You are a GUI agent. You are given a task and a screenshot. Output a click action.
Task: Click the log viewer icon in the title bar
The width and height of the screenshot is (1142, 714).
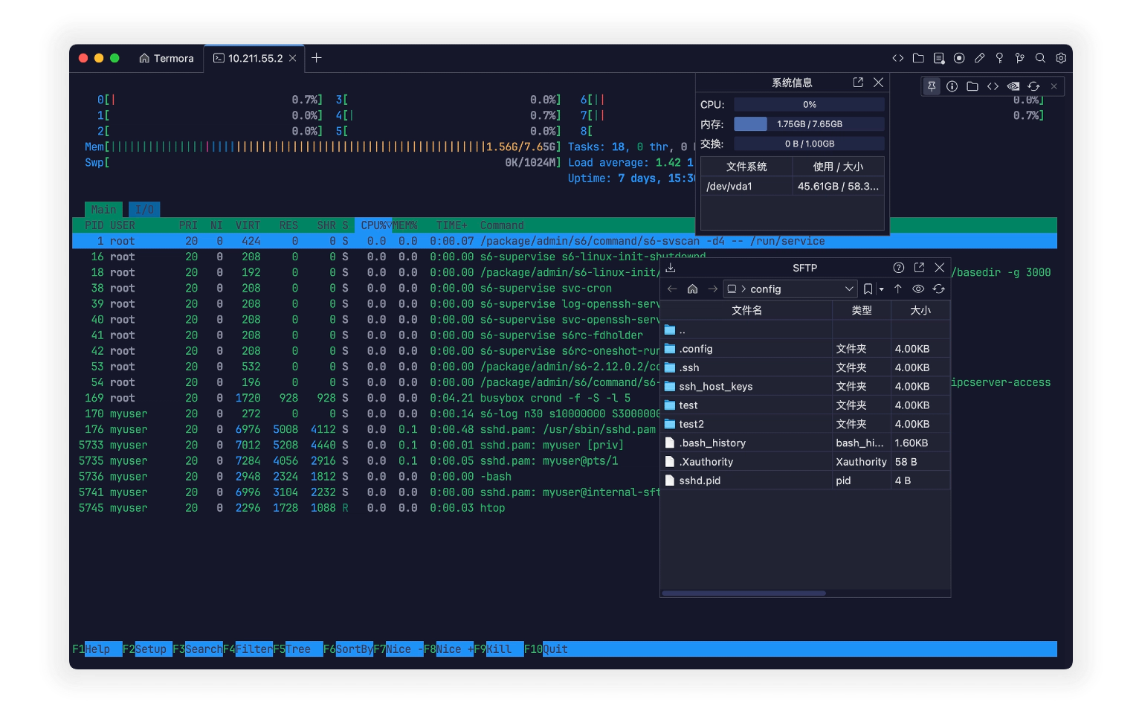pyautogui.click(x=938, y=58)
